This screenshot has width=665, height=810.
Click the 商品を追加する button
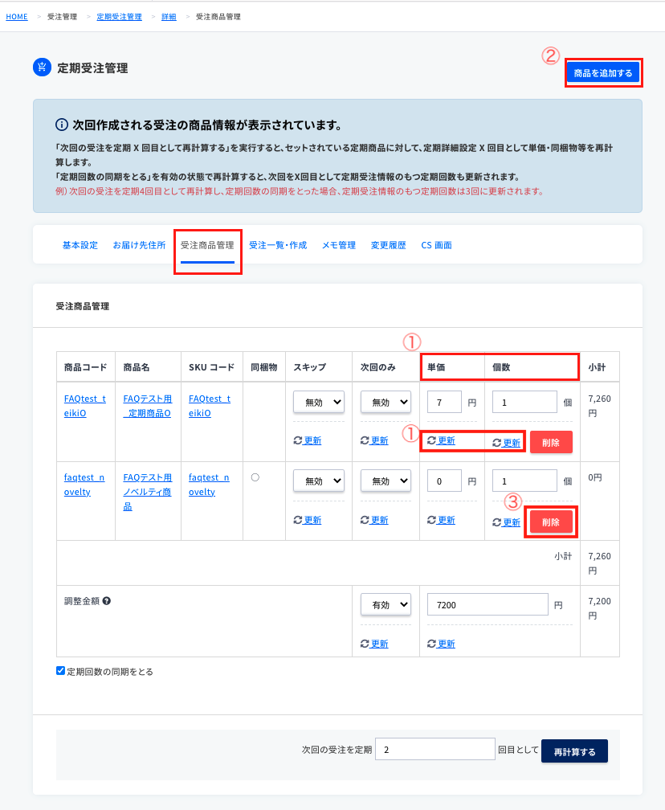pos(603,73)
